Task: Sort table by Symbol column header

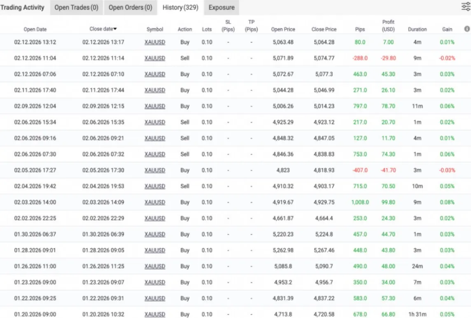Action: 155,29
